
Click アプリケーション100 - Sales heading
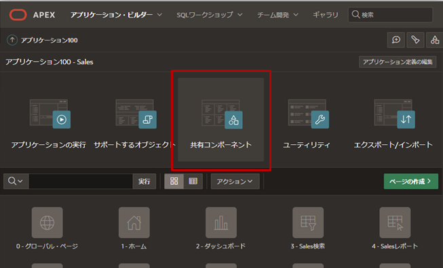50,62
